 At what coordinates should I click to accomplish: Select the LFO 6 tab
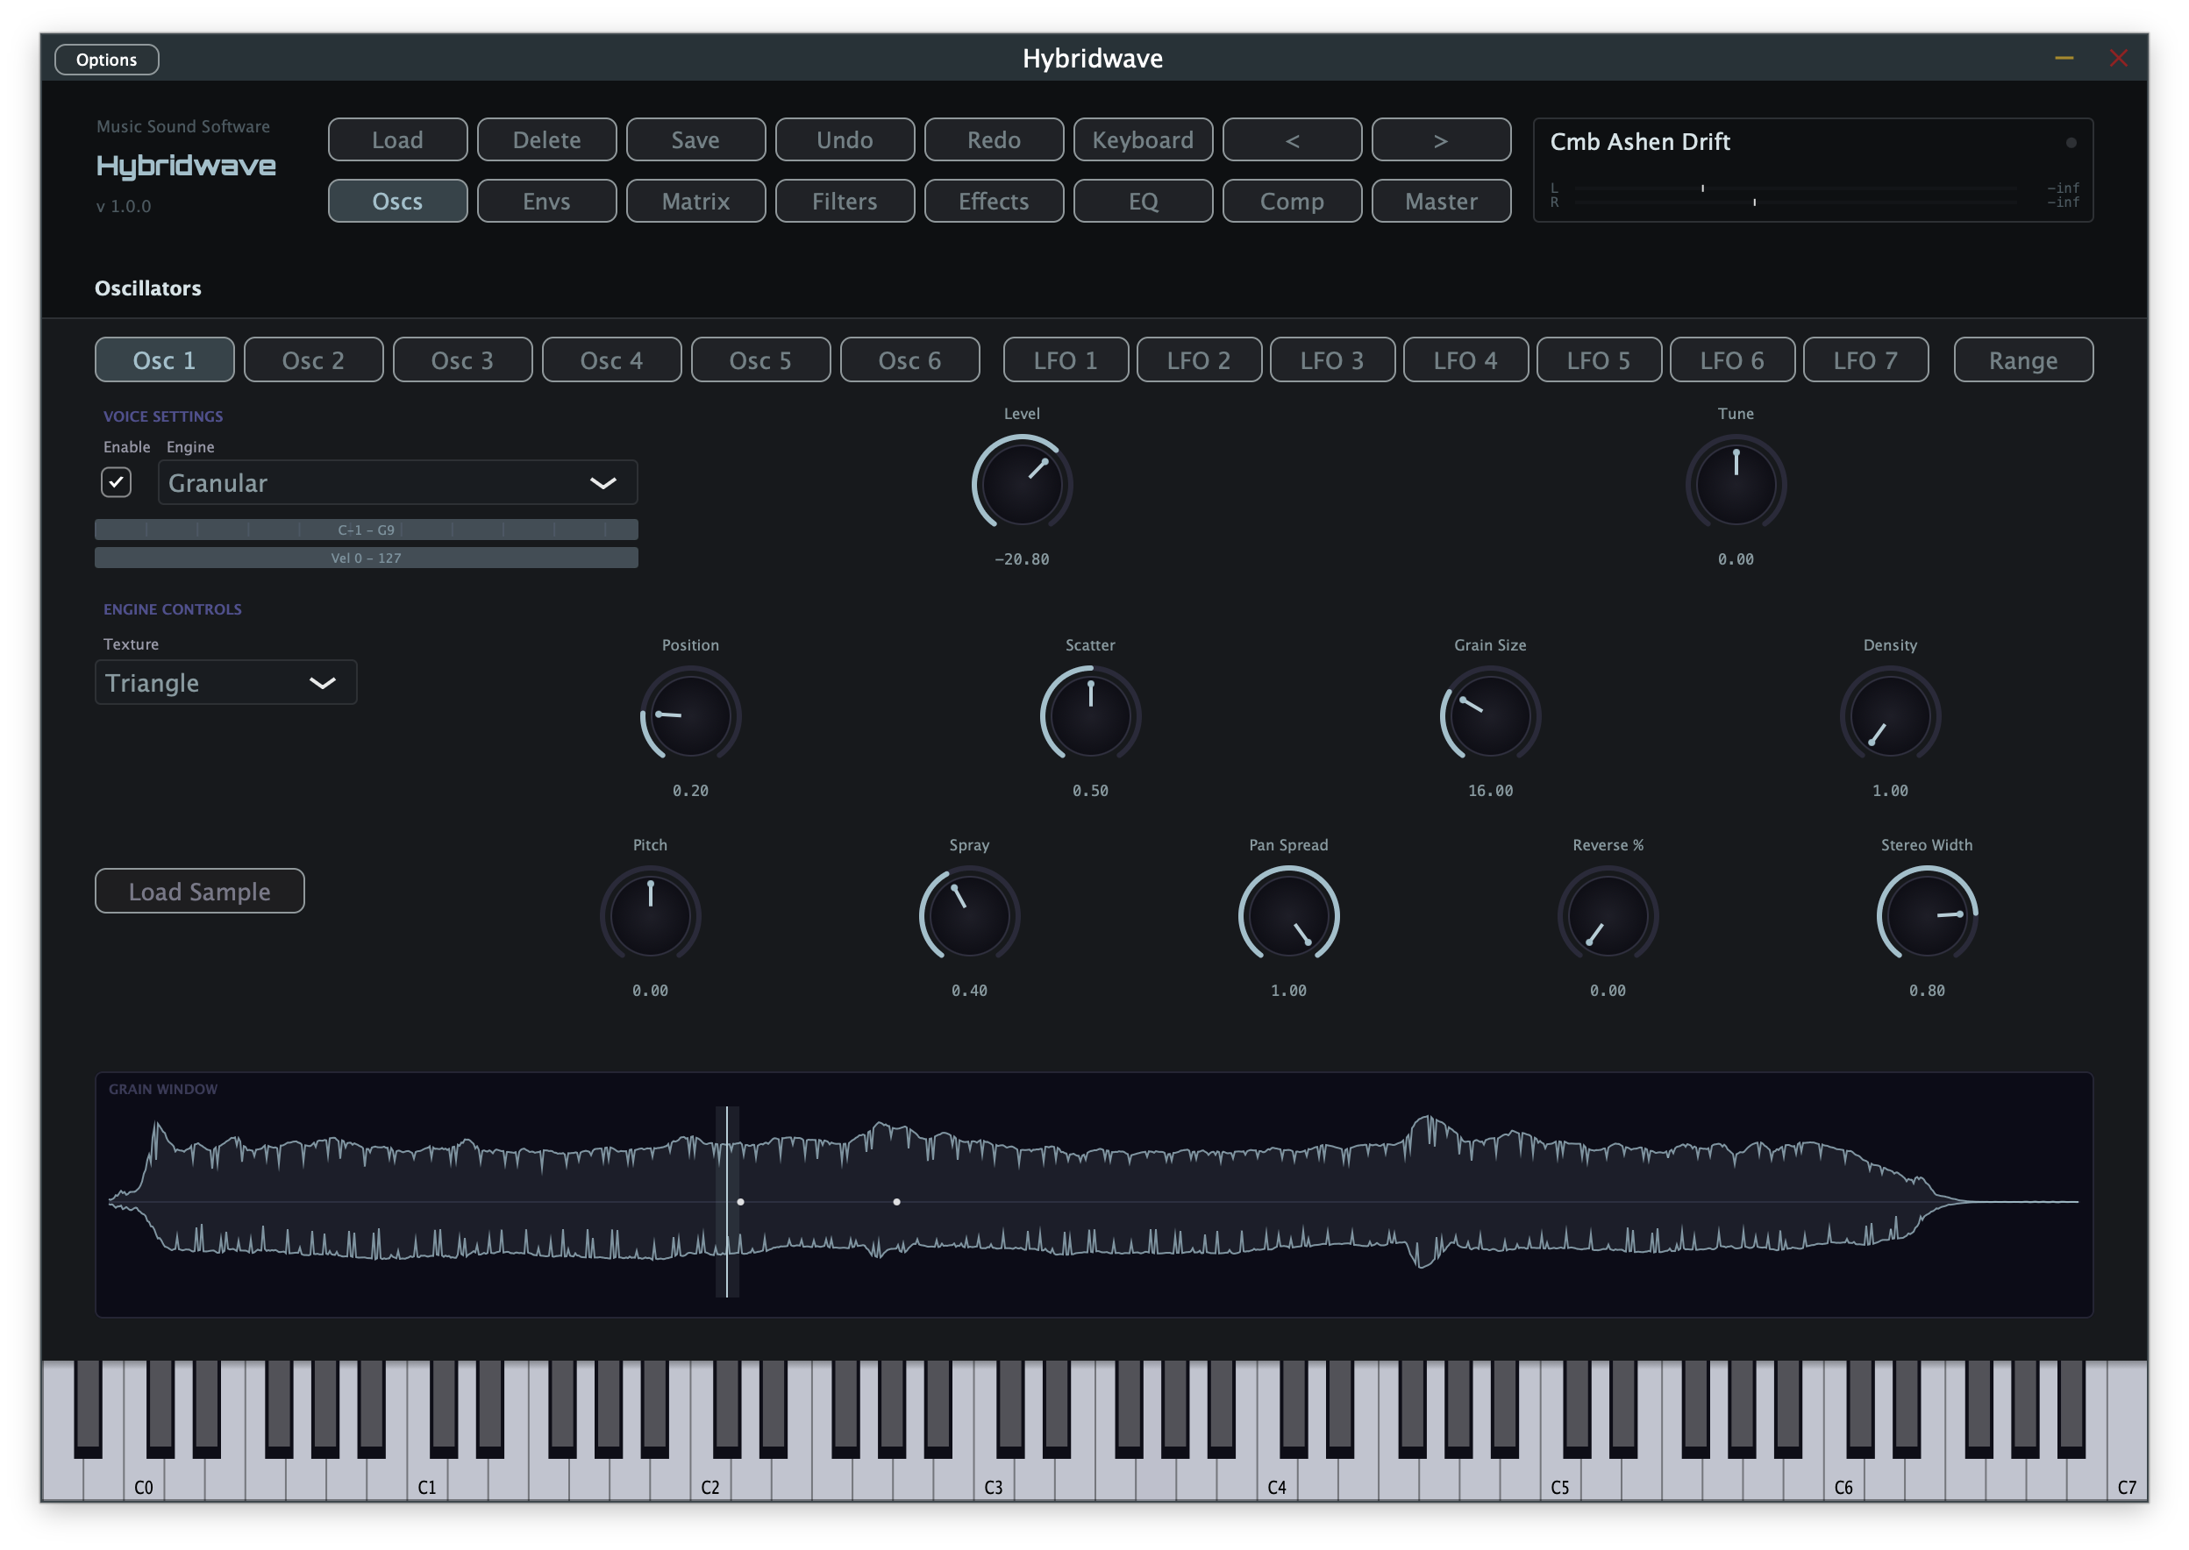point(1731,359)
